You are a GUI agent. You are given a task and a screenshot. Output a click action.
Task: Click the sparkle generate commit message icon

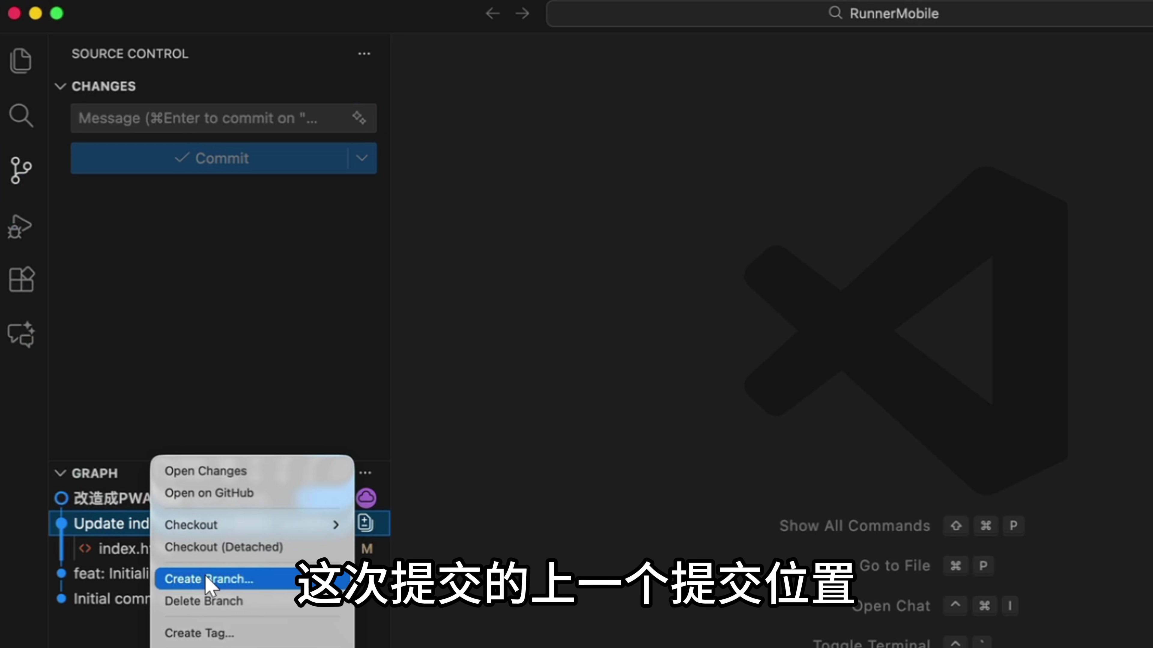359,118
